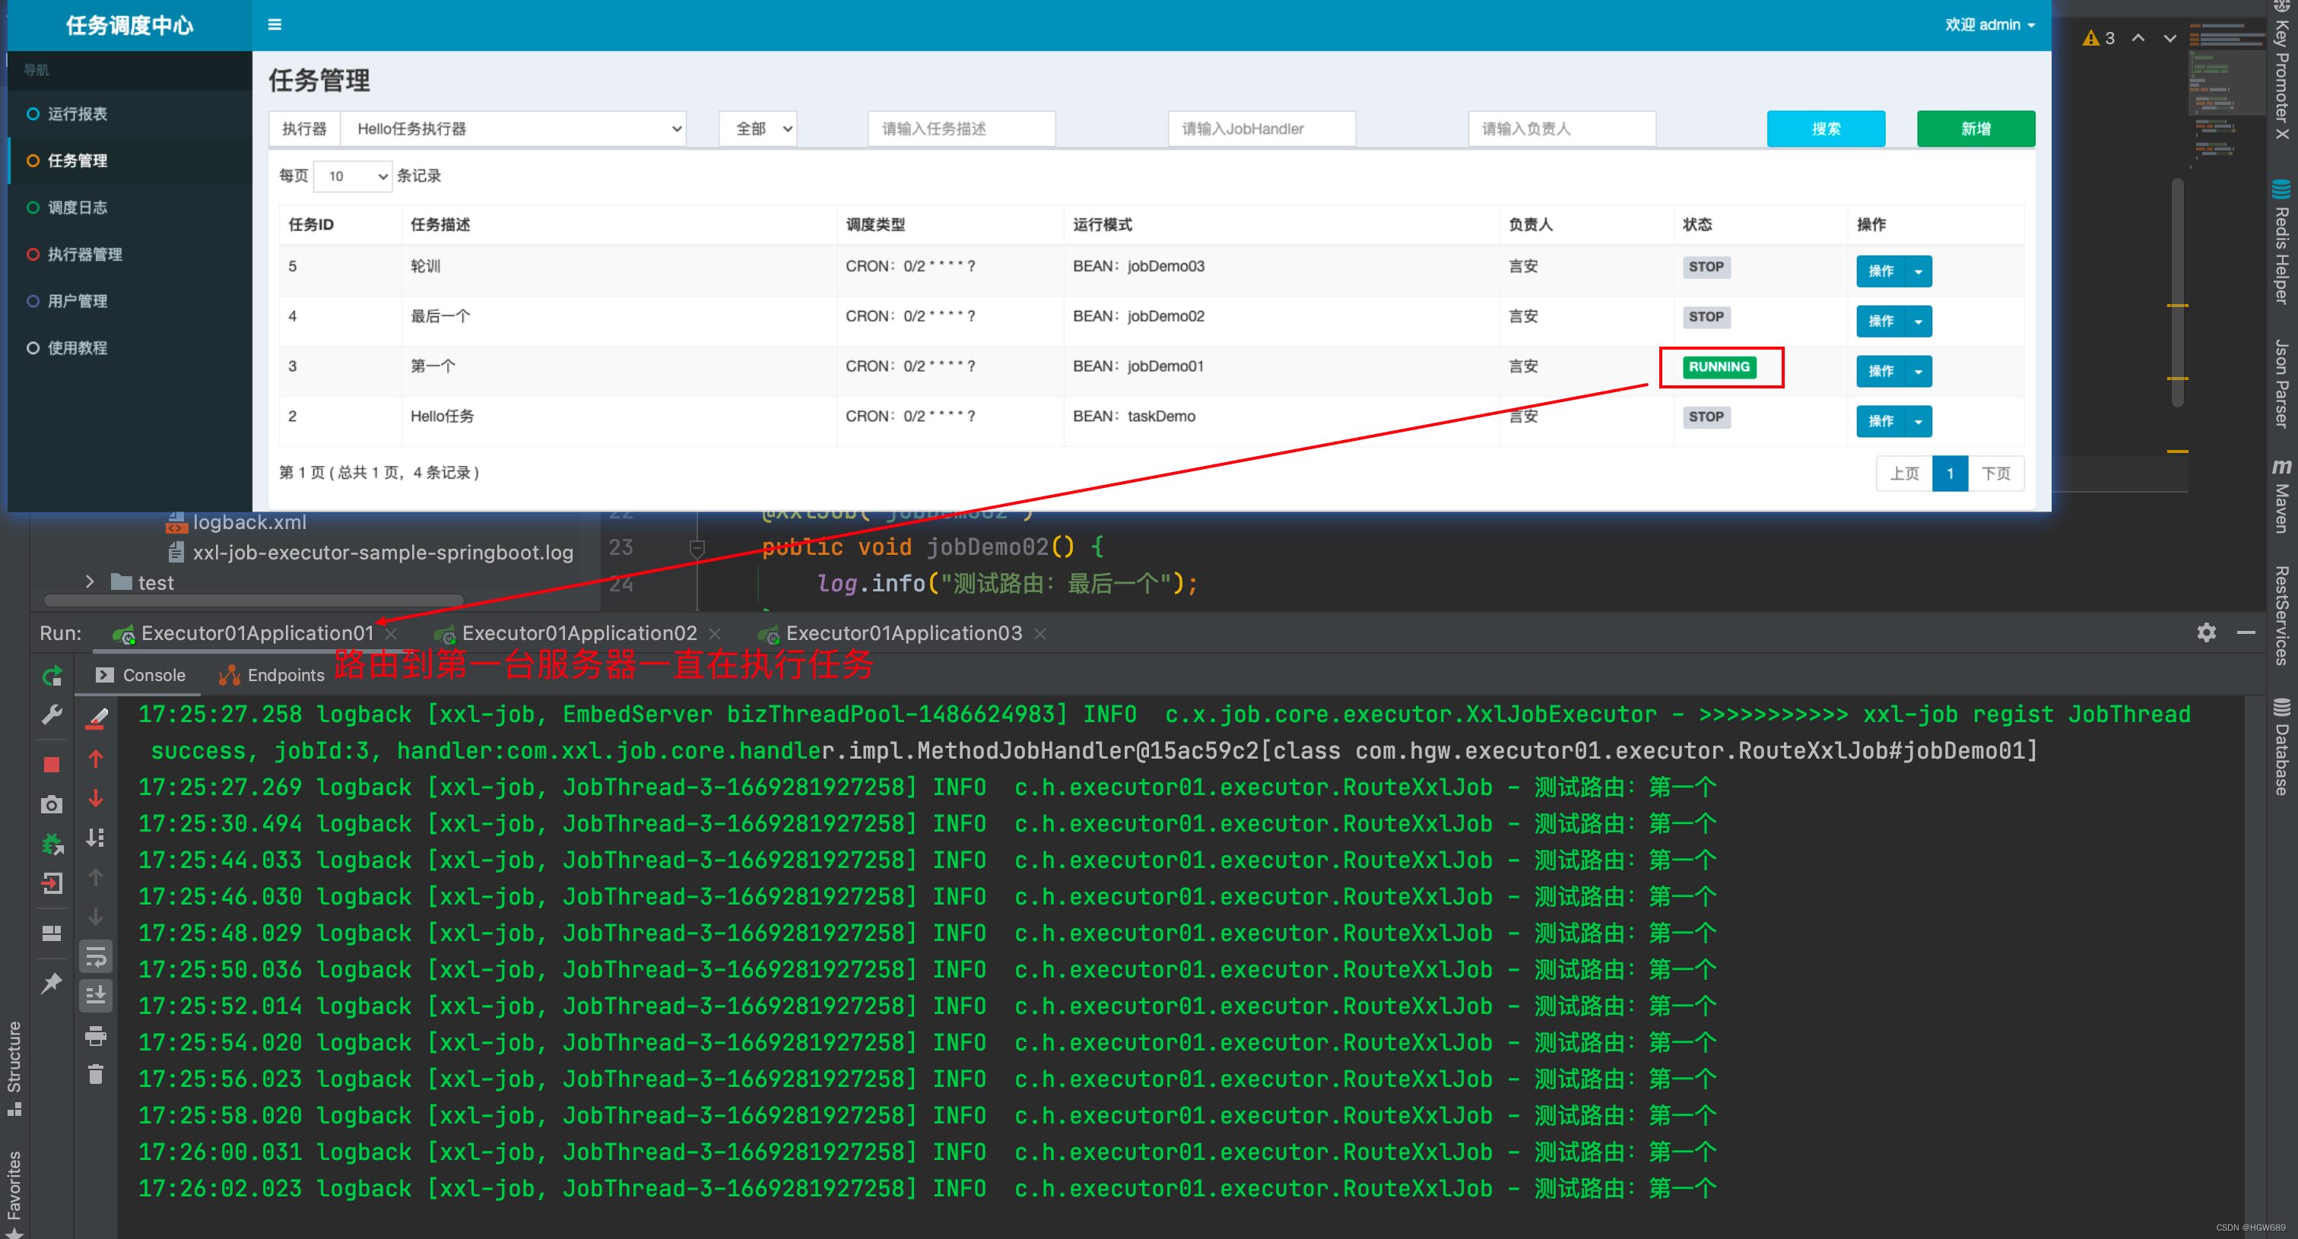
Task: Take thread dump with camera icon
Action: (52, 805)
